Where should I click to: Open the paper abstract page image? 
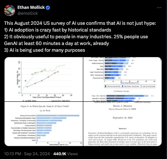123,124
